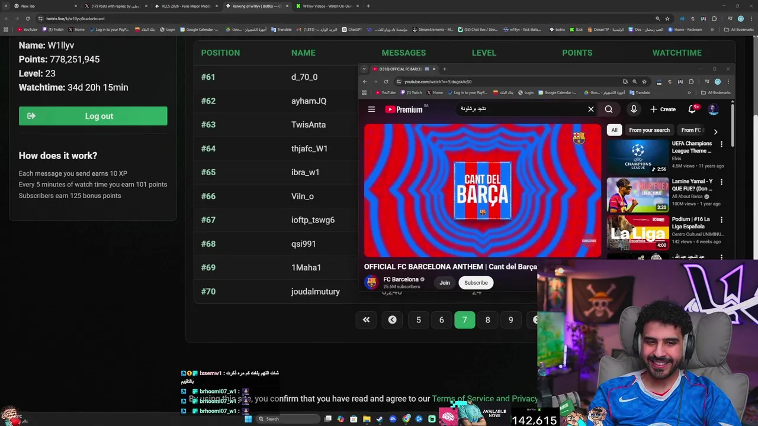
Task: Switch to RLCS 2026 Paris Major tab
Action: pos(187,6)
